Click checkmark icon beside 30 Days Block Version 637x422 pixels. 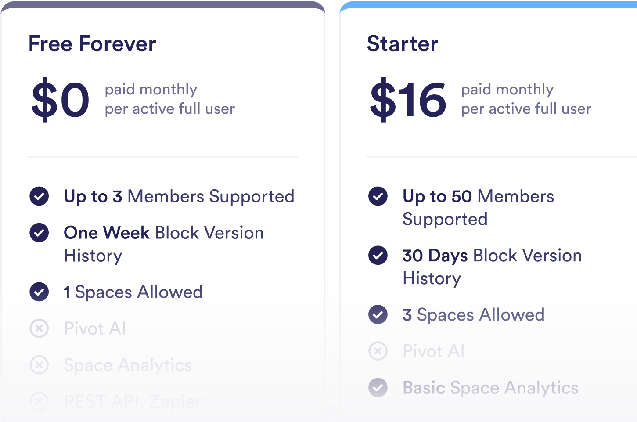click(x=378, y=256)
